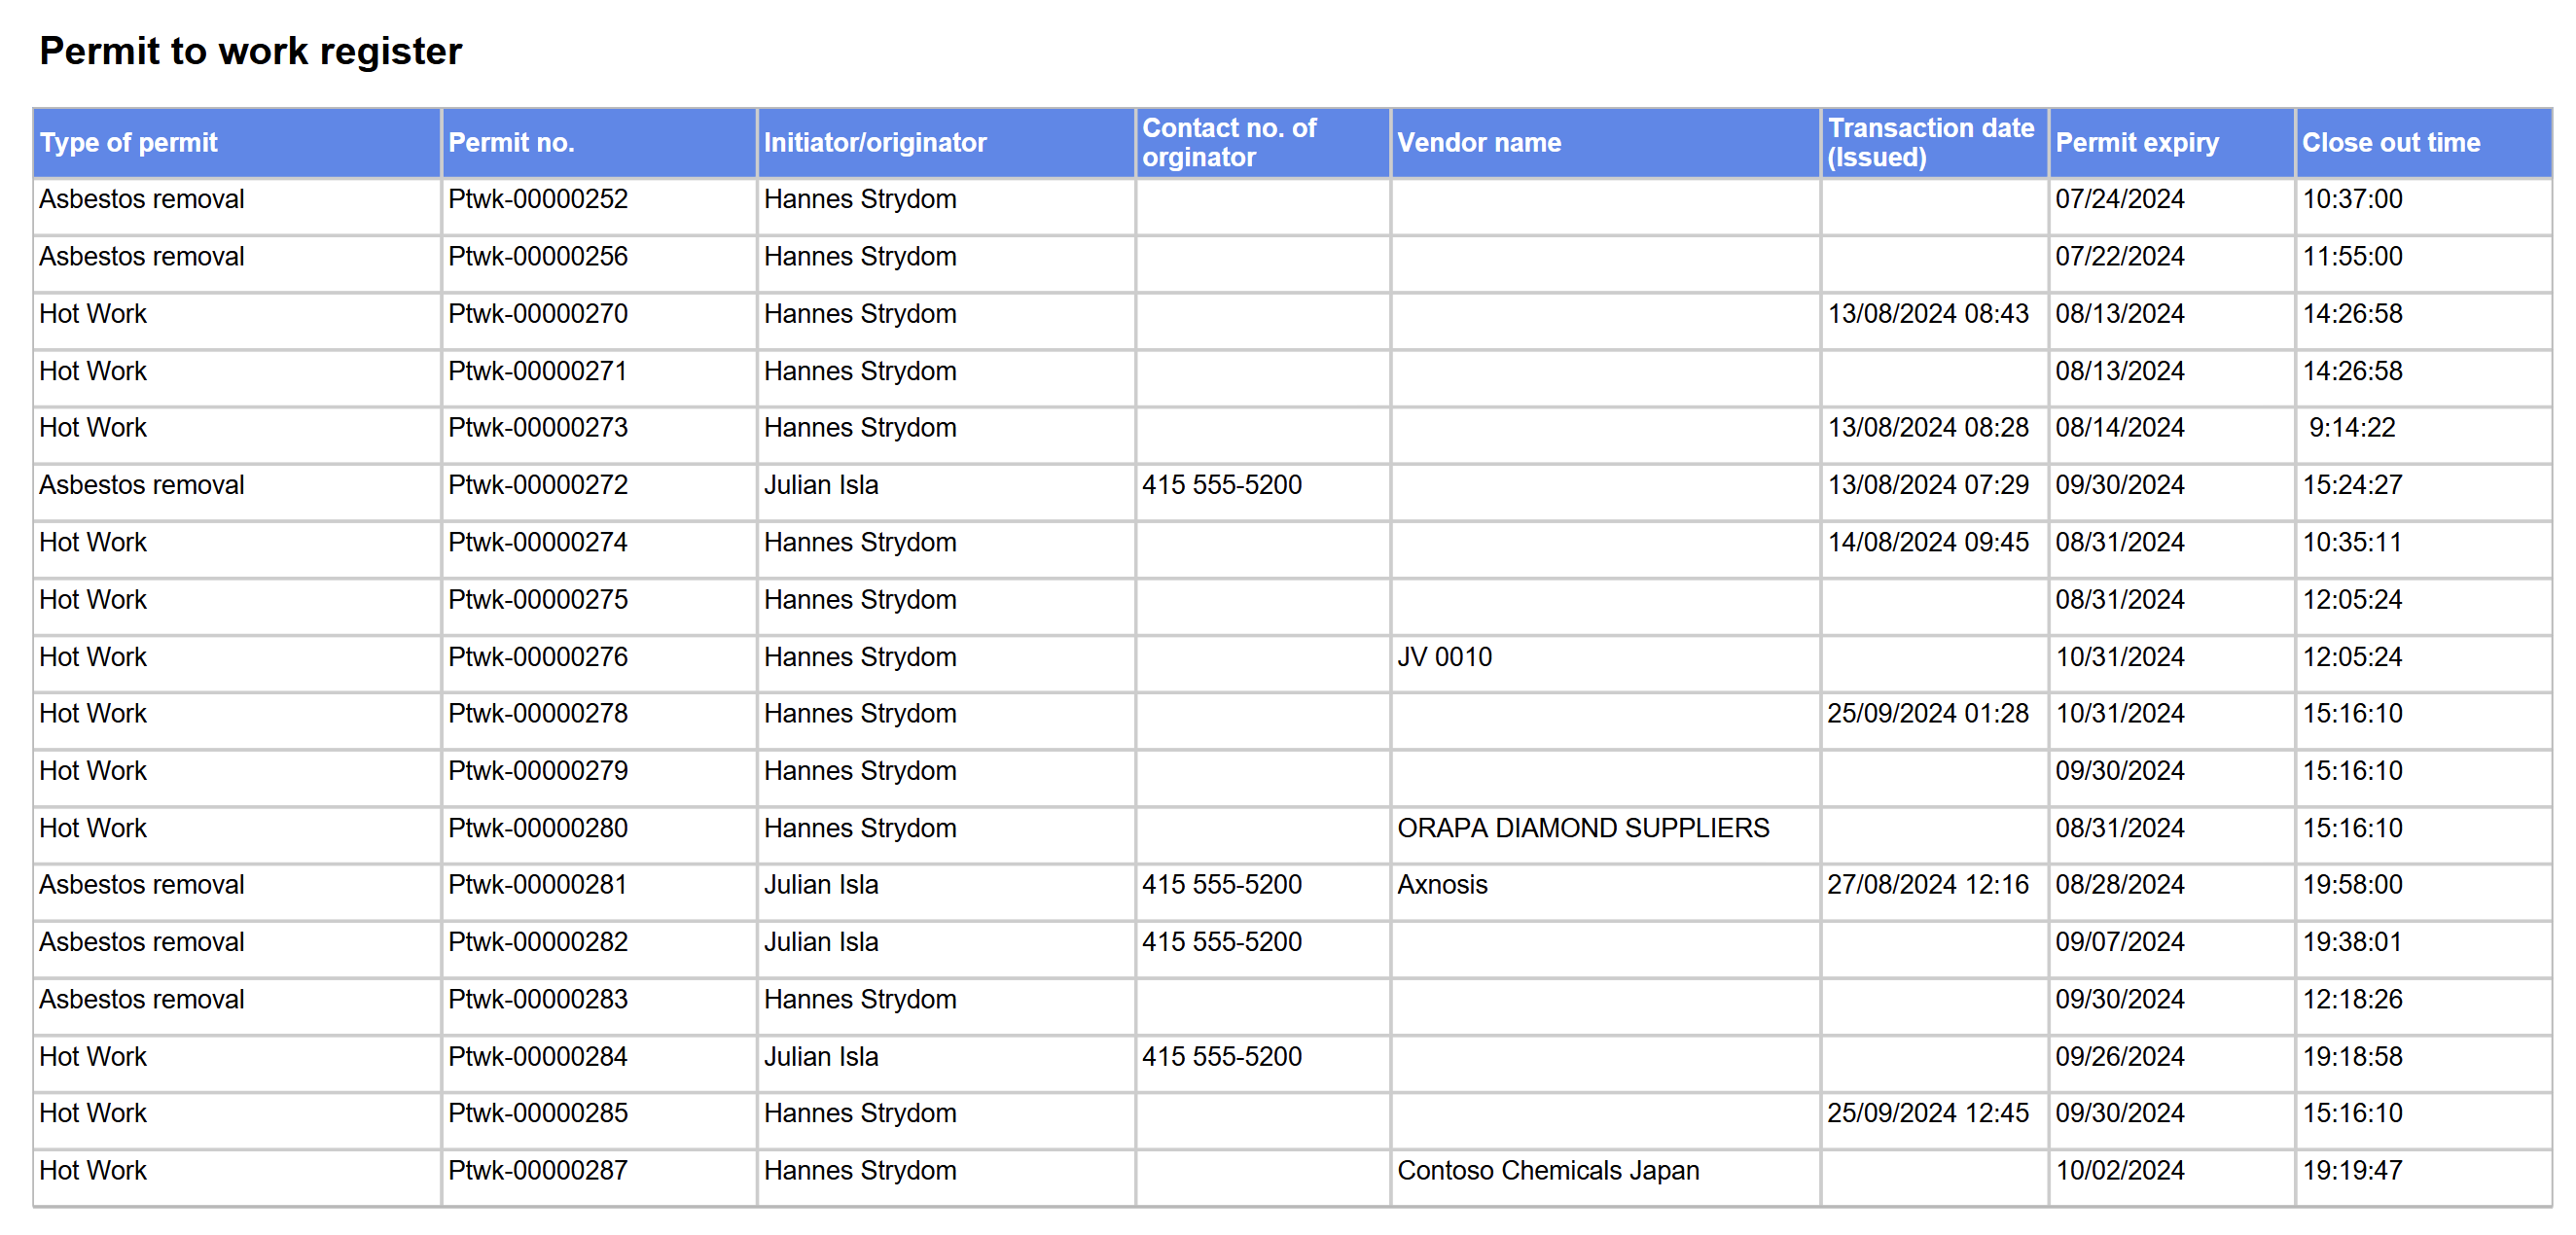Click transaction date '27/08/2024 12:16'
Screen dimensions: 2576x1235
pos(1927,885)
